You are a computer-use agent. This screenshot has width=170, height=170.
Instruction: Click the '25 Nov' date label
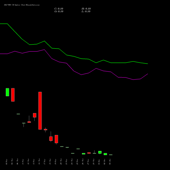pos(77,162)
